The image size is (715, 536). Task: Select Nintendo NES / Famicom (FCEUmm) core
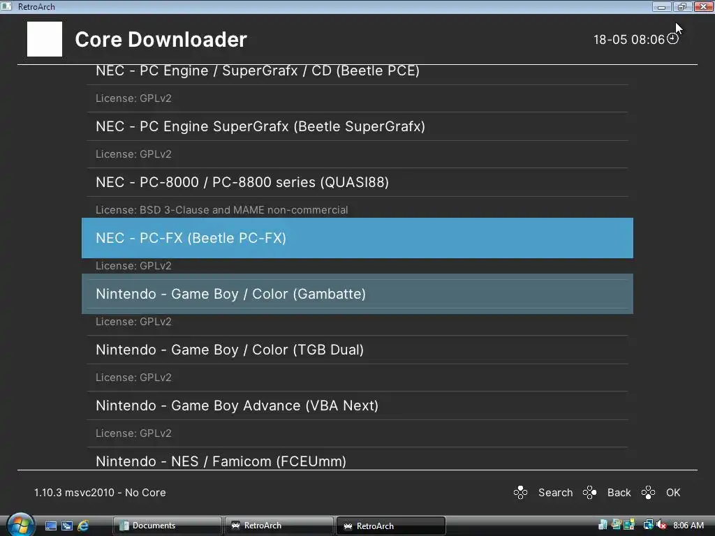click(357, 461)
